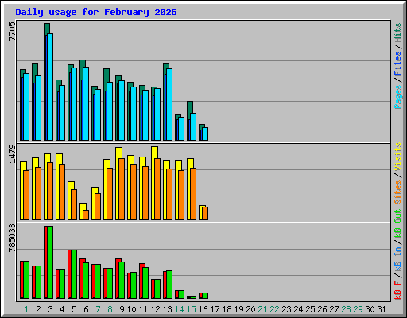Click day 3 on the date axis
This screenshot has height=318, width=407.
50,309
